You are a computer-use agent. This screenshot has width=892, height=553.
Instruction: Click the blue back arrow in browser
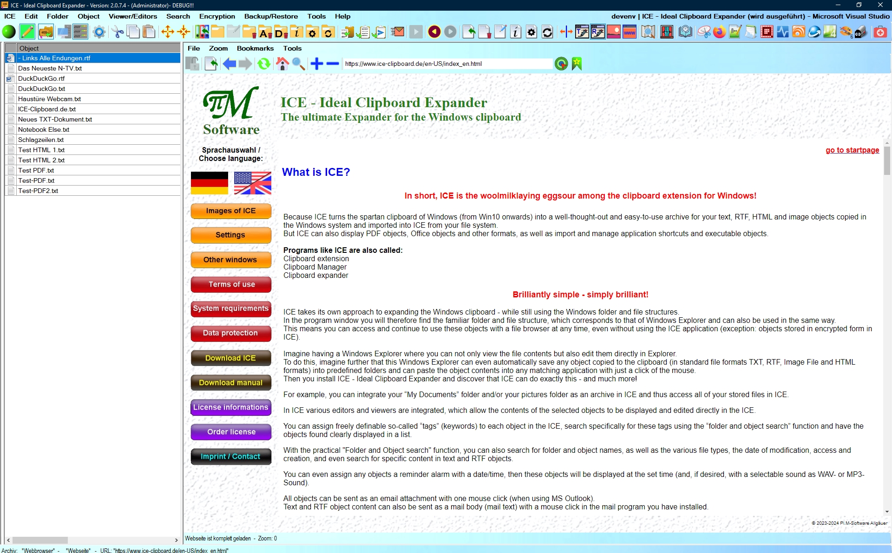[229, 64]
